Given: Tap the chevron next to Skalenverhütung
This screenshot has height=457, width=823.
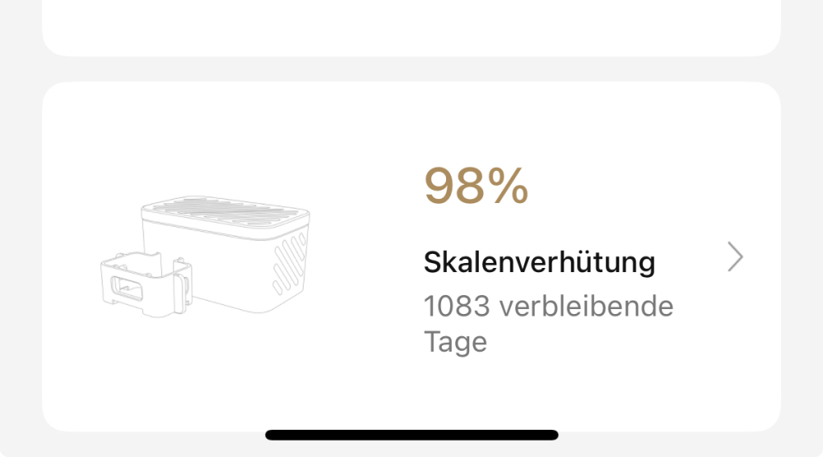Looking at the screenshot, I should pos(736,257).
